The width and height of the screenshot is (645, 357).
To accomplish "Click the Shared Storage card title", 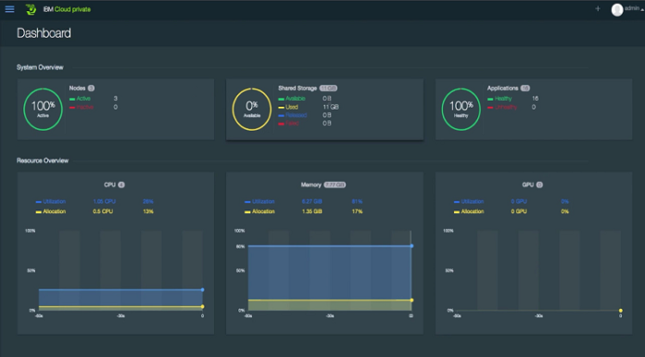I will tap(297, 88).
